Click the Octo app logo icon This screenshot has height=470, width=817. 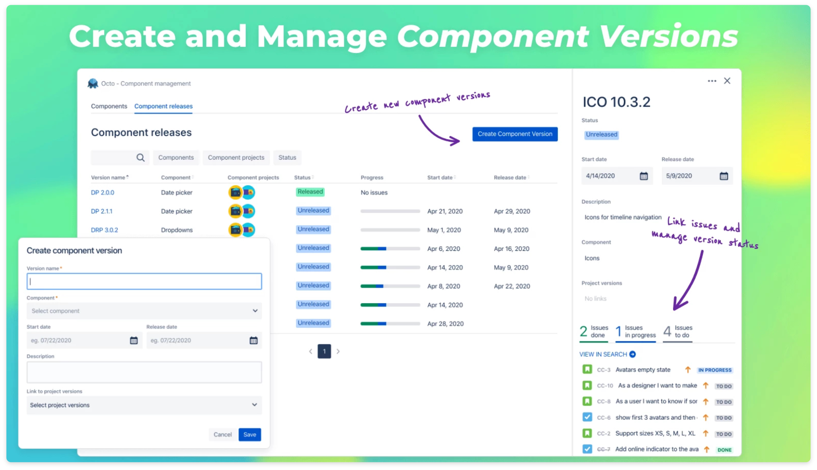93,84
